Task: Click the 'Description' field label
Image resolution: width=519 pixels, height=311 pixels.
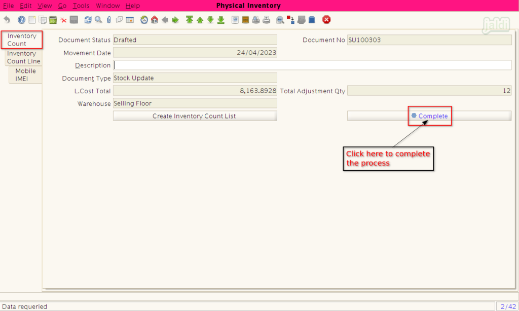Action: 93,65
